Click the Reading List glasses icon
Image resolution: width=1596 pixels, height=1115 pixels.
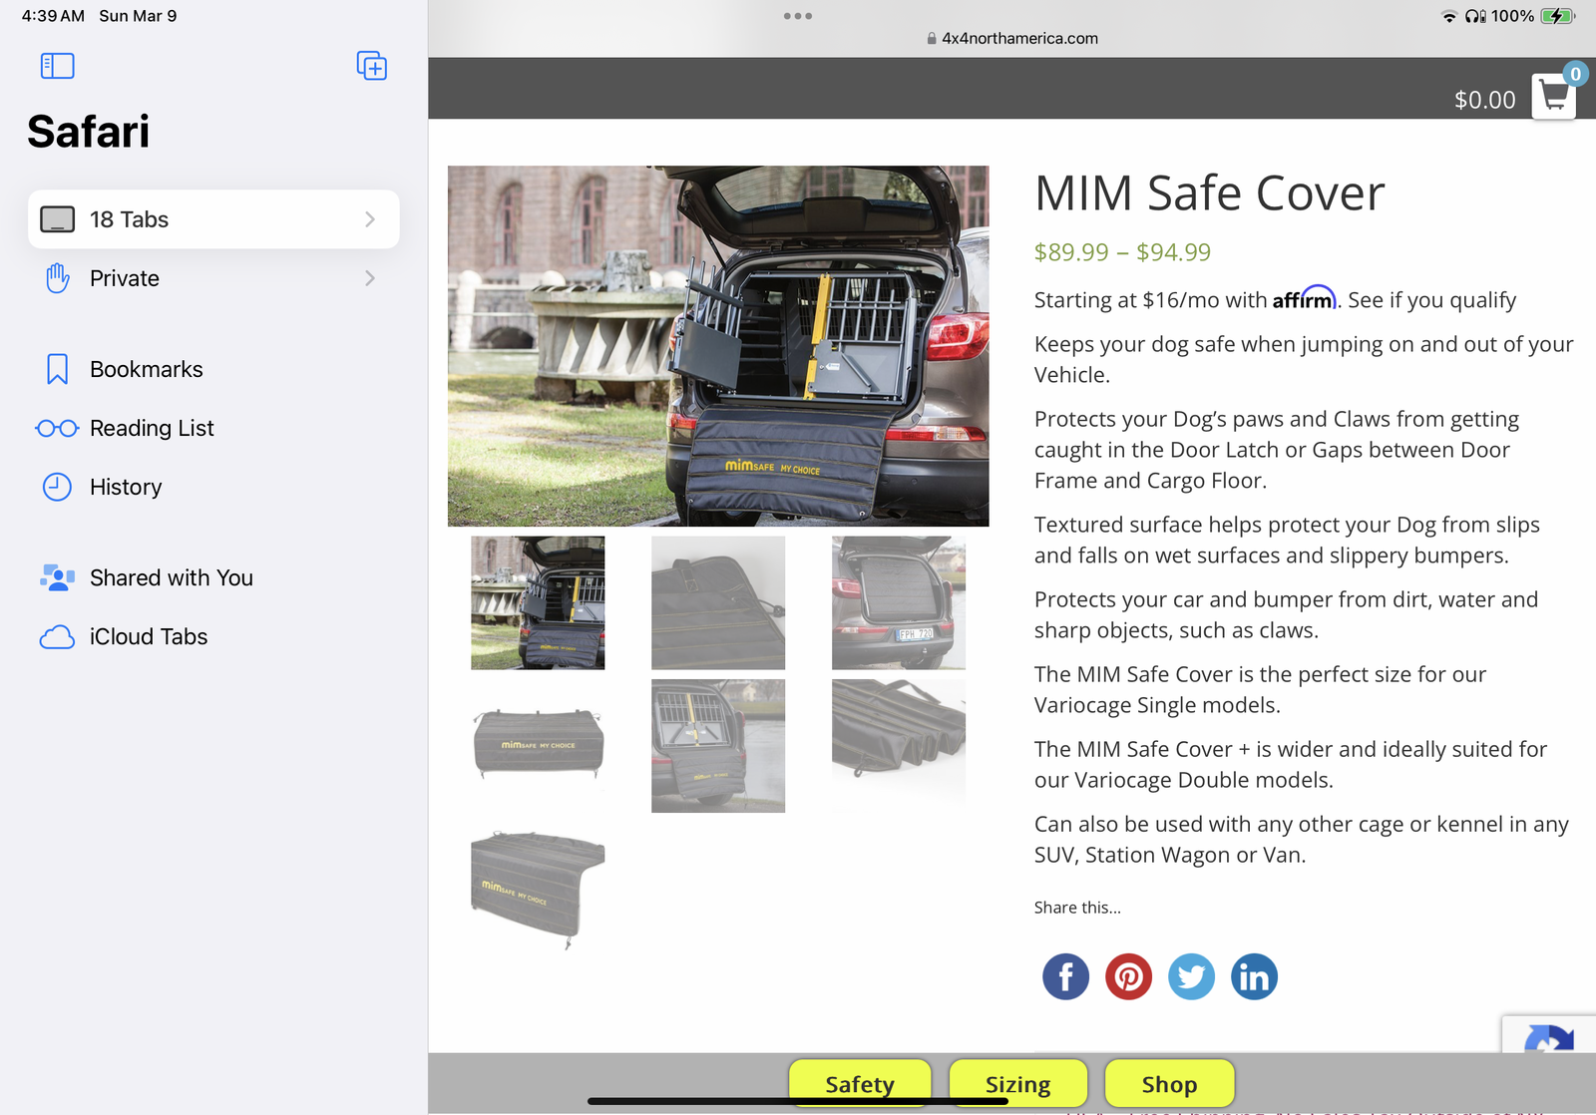click(x=57, y=428)
